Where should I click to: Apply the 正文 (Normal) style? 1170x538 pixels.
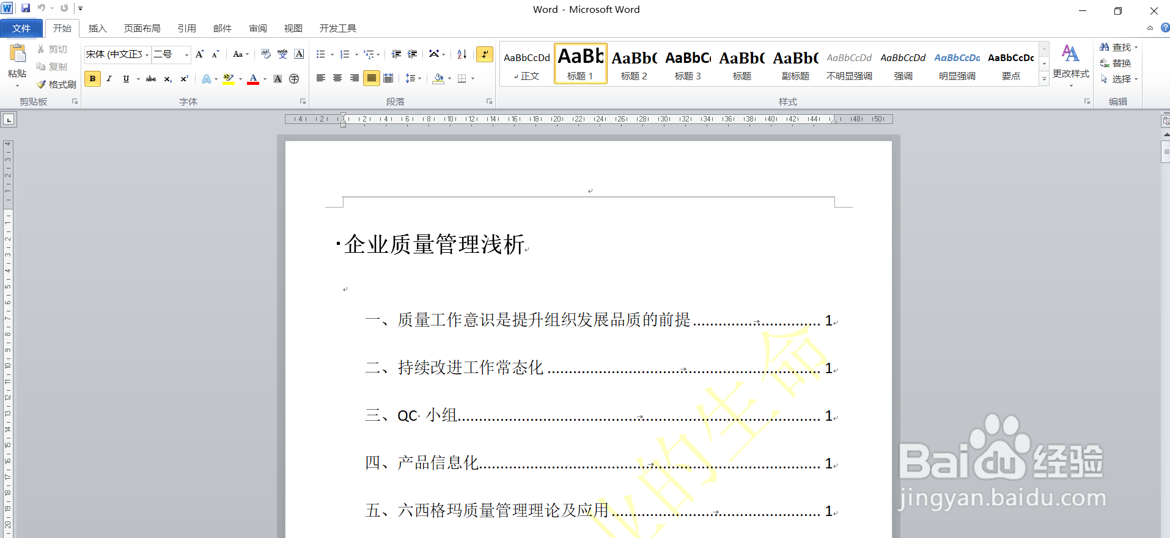[x=526, y=64]
